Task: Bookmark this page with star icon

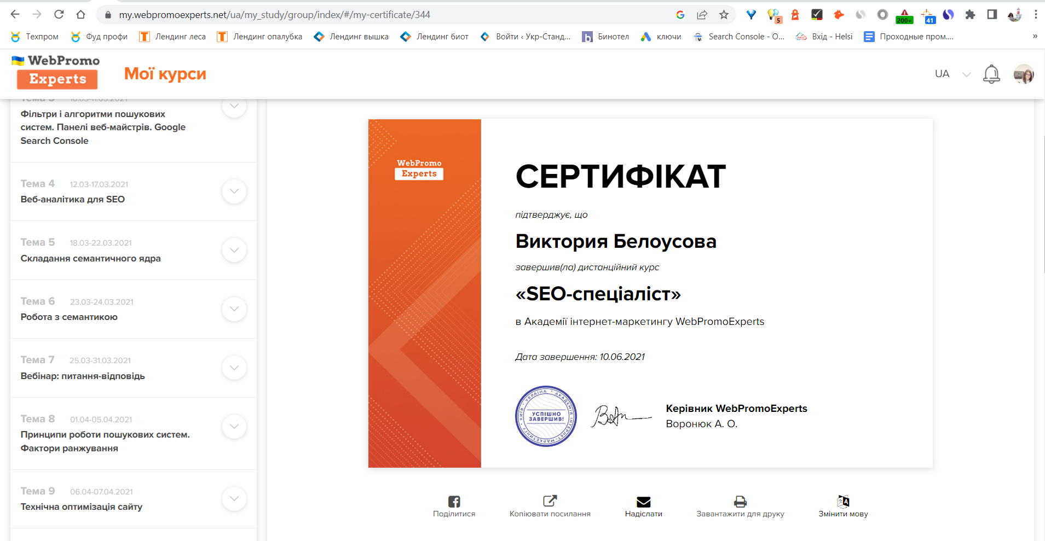Action: coord(724,15)
